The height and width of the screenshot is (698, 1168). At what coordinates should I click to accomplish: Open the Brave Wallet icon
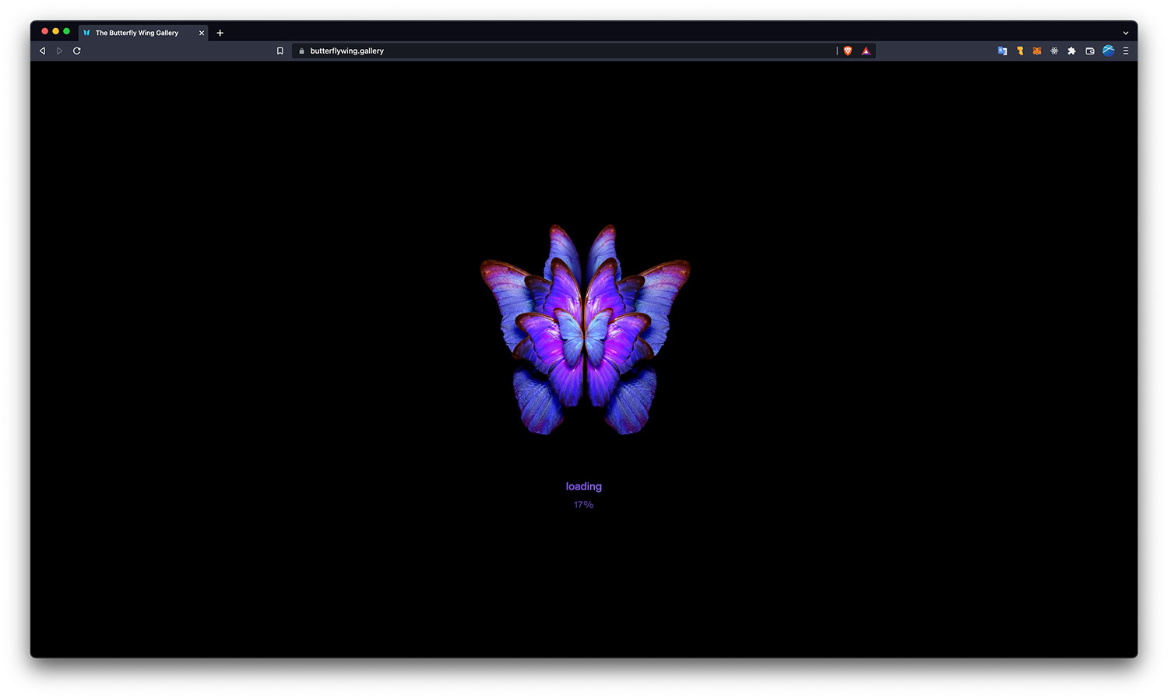1090,51
